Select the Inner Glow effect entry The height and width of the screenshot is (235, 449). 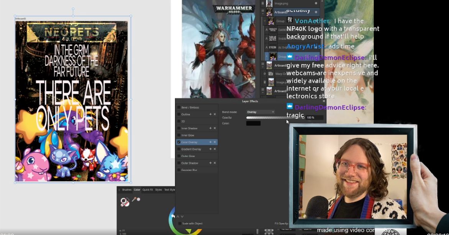point(188,135)
